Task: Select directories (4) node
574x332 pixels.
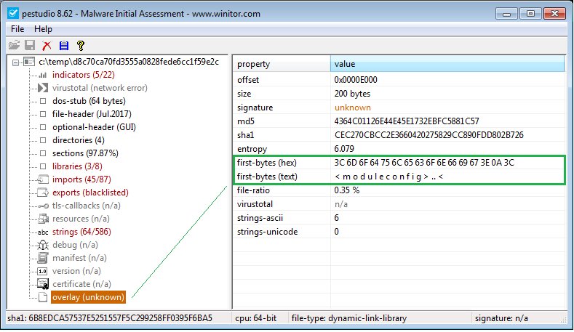Action: (x=79, y=140)
